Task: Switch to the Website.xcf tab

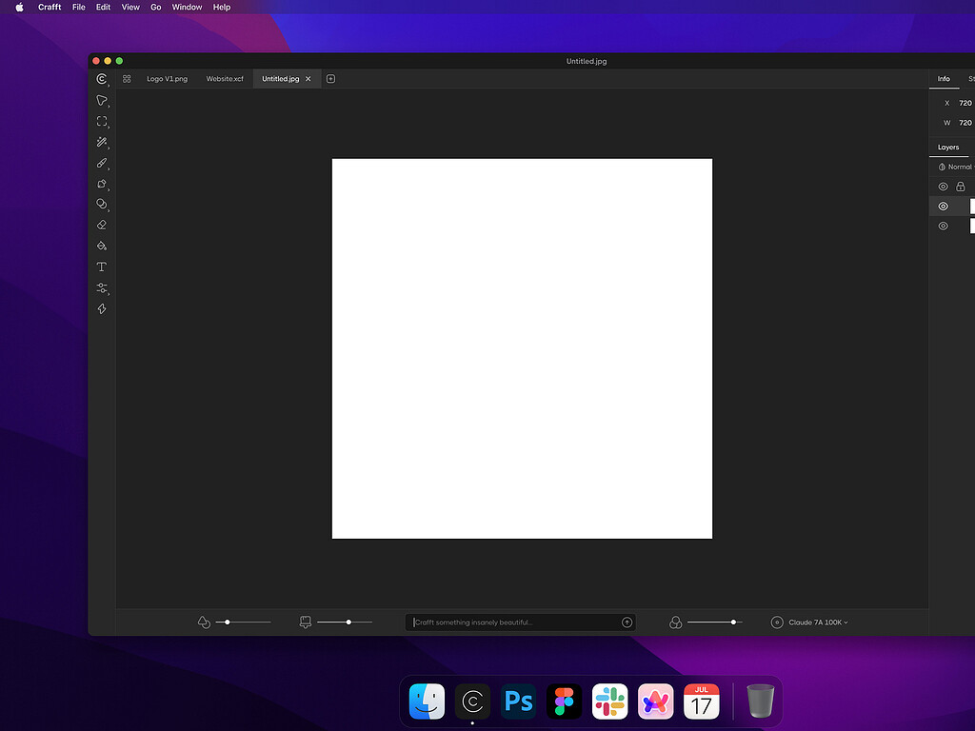Action: (225, 78)
